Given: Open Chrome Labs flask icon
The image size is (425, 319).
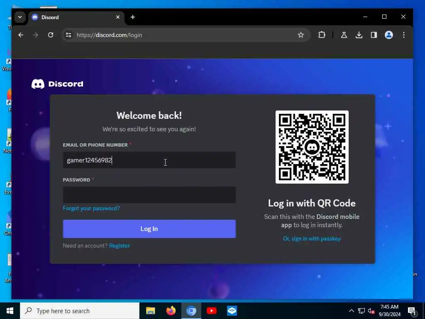Looking at the screenshot, I should click(344, 35).
